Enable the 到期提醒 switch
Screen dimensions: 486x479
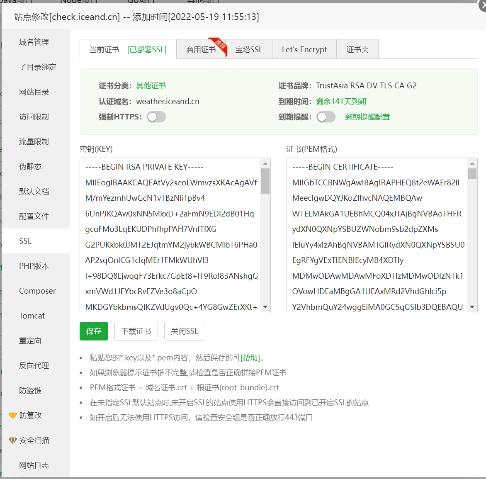[326, 117]
